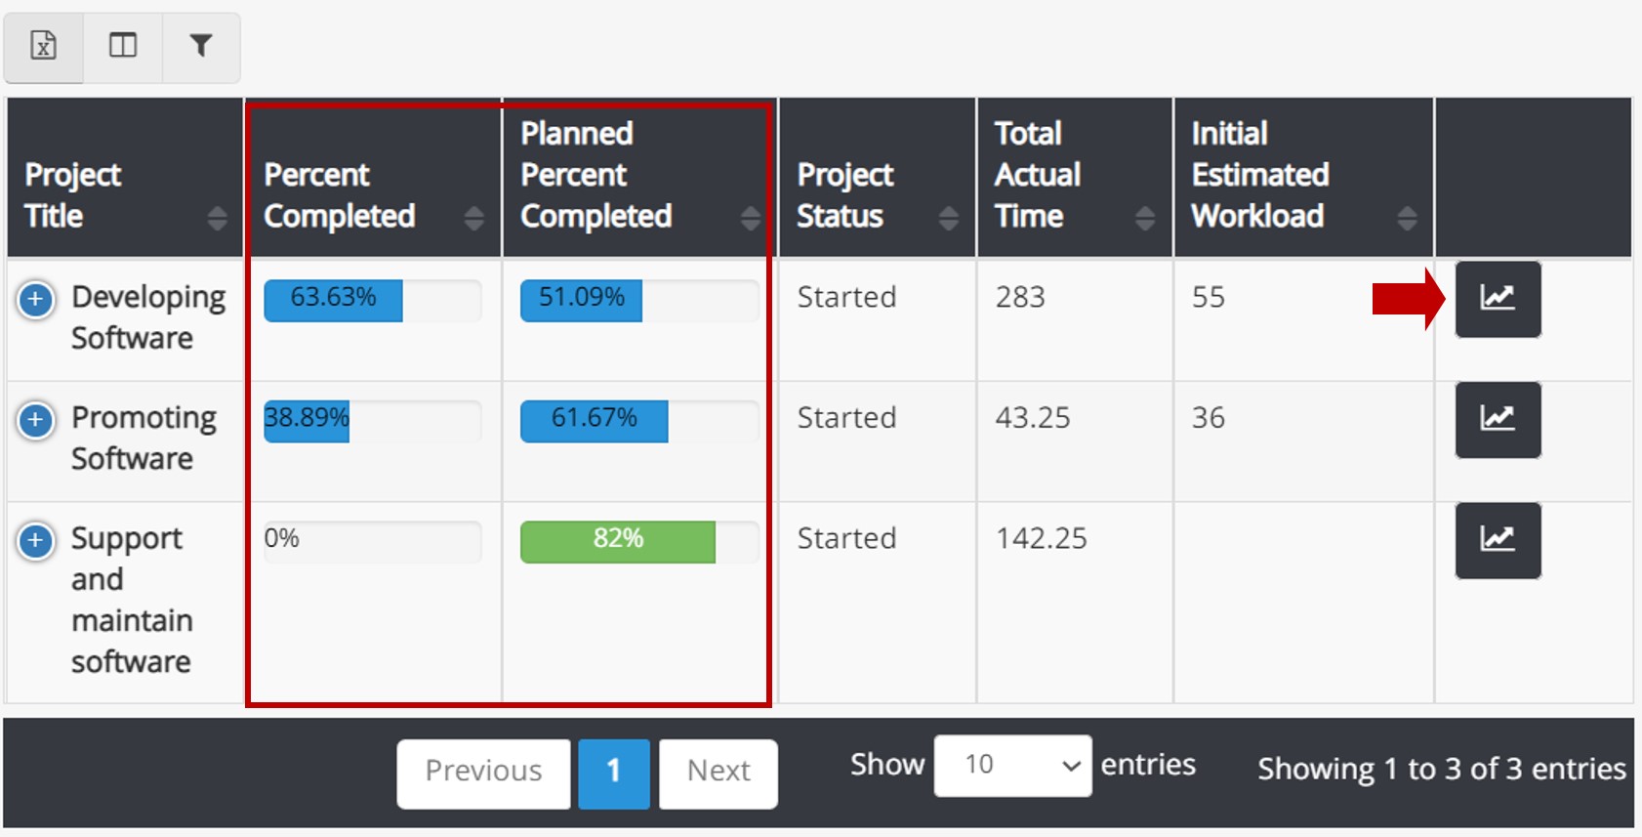Sort by Initial Estimated Workload arrows
Viewport: 1642px width, 837px height.
point(1407,218)
